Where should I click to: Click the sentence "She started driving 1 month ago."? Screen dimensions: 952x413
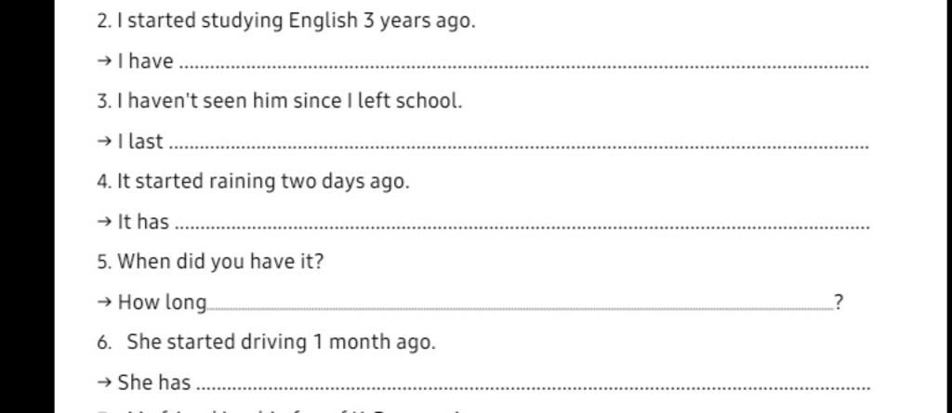(281, 342)
